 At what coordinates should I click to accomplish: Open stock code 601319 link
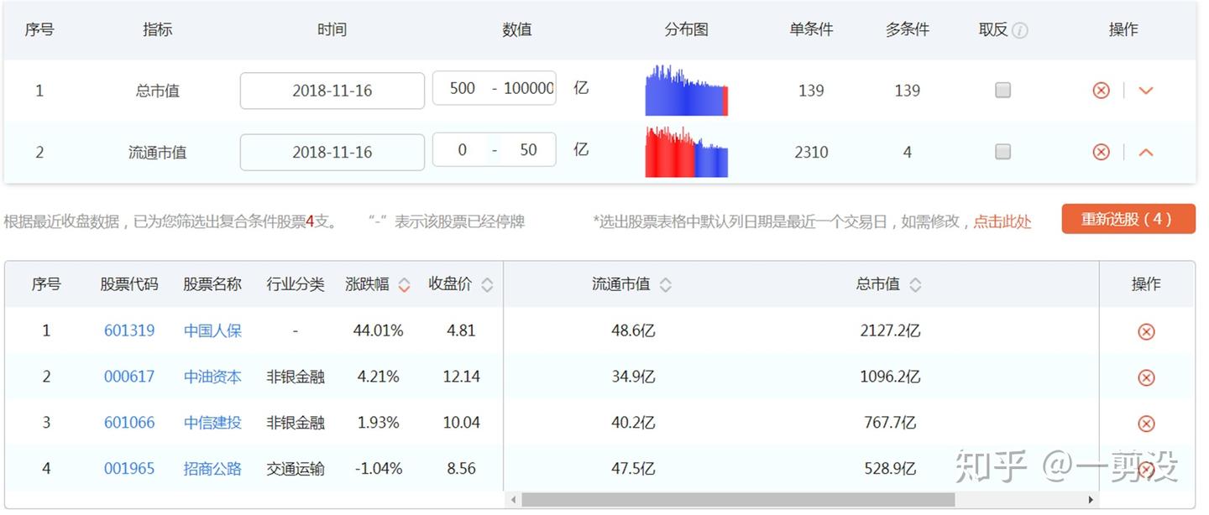pos(128,330)
